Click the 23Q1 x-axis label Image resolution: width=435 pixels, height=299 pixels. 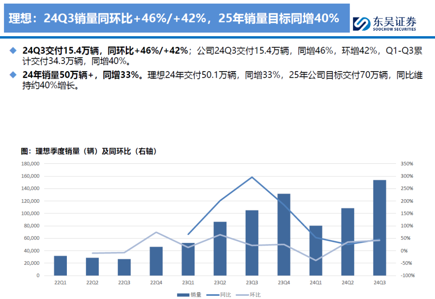pyautogui.click(x=188, y=283)
